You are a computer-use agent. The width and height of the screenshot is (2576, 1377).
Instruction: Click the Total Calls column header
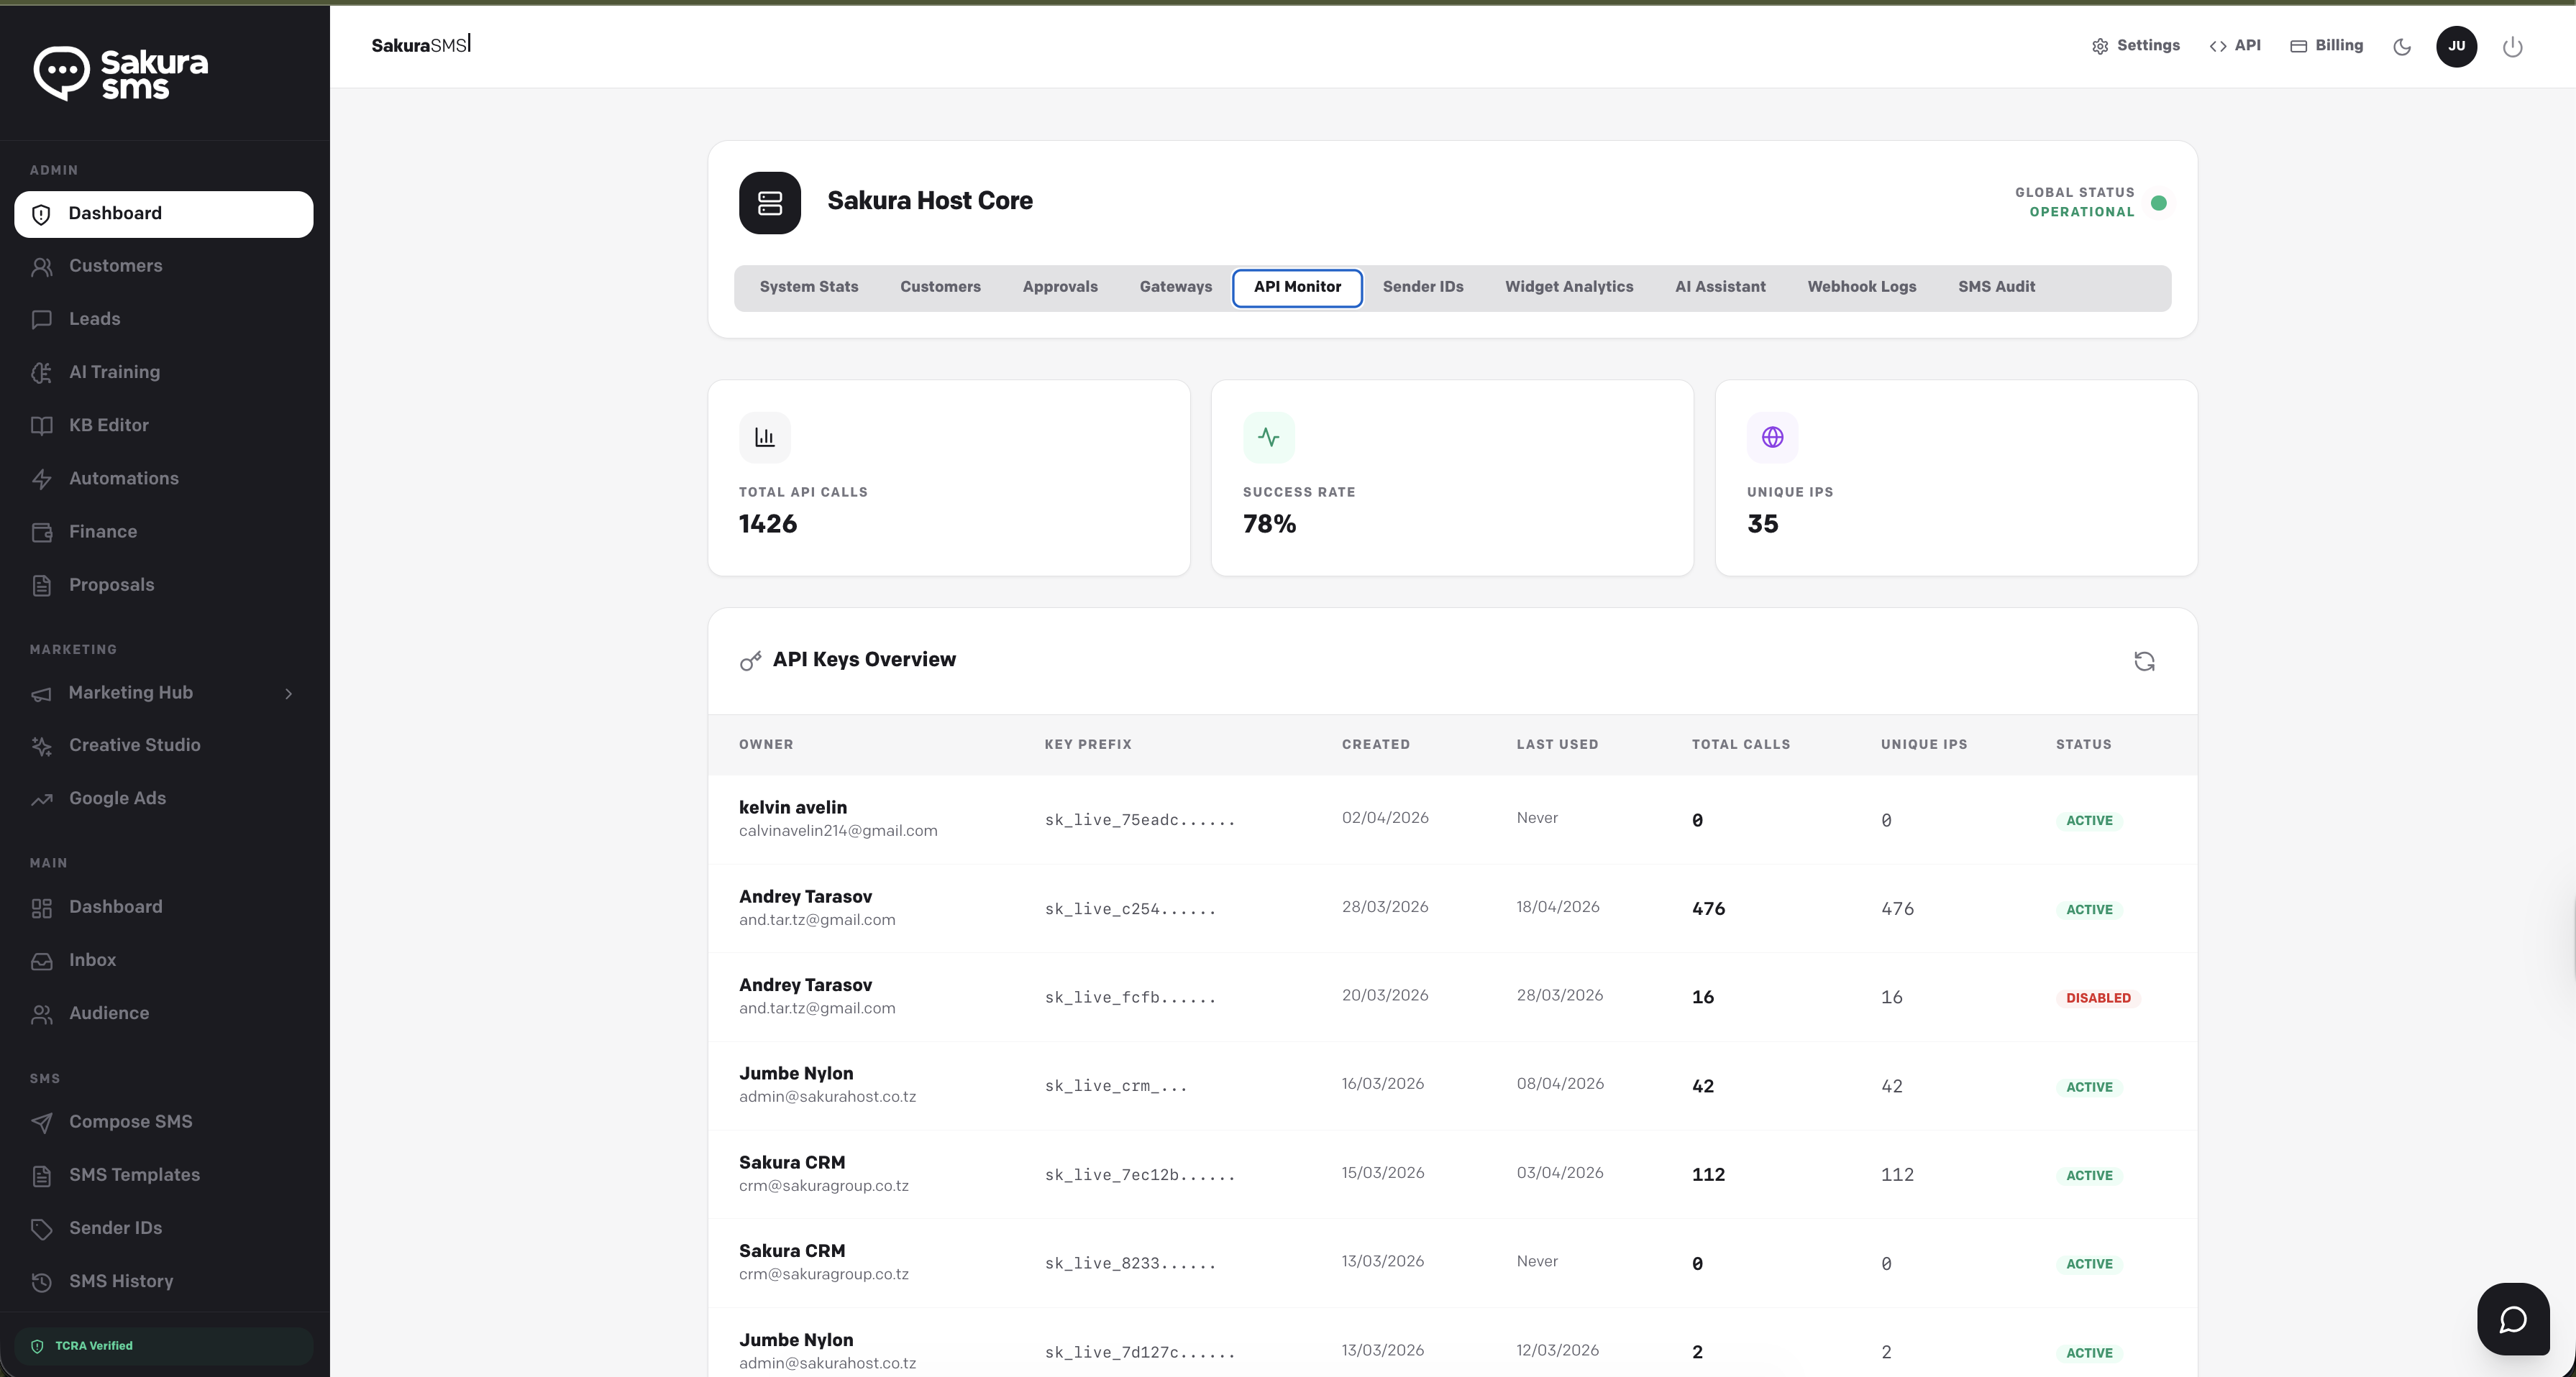click(x=1741, y=745)
